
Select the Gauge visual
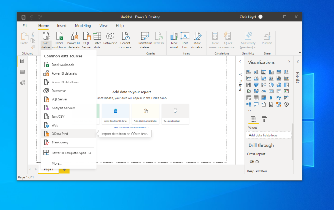click(264, 91)
